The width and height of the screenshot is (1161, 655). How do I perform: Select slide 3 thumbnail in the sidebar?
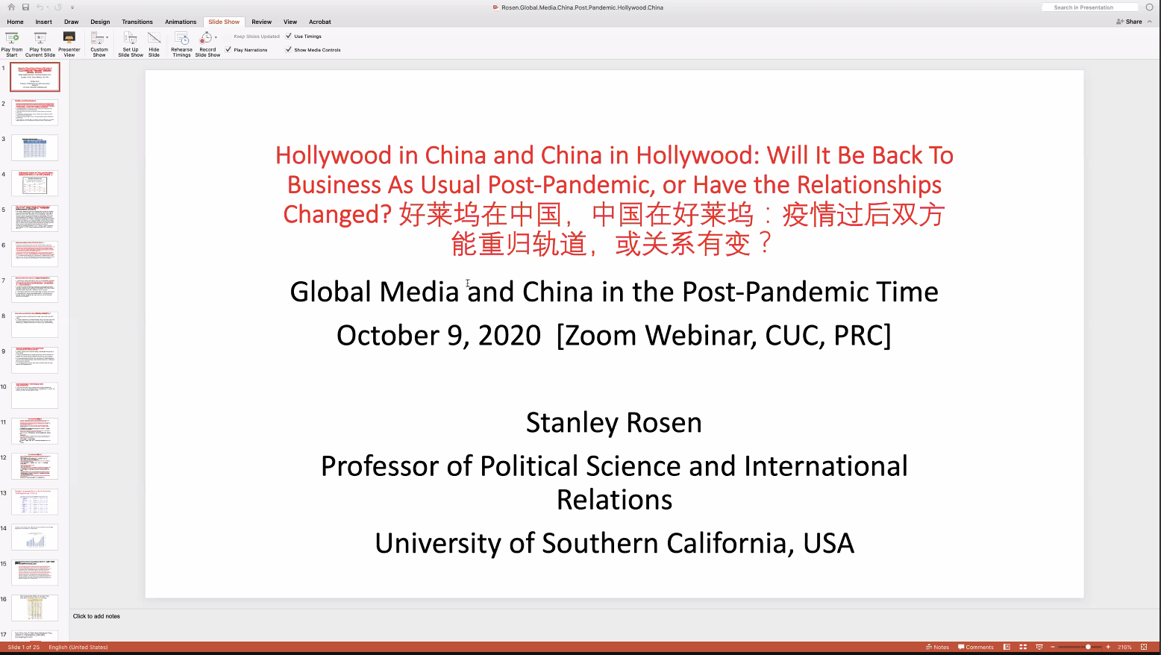coord(34,148)
